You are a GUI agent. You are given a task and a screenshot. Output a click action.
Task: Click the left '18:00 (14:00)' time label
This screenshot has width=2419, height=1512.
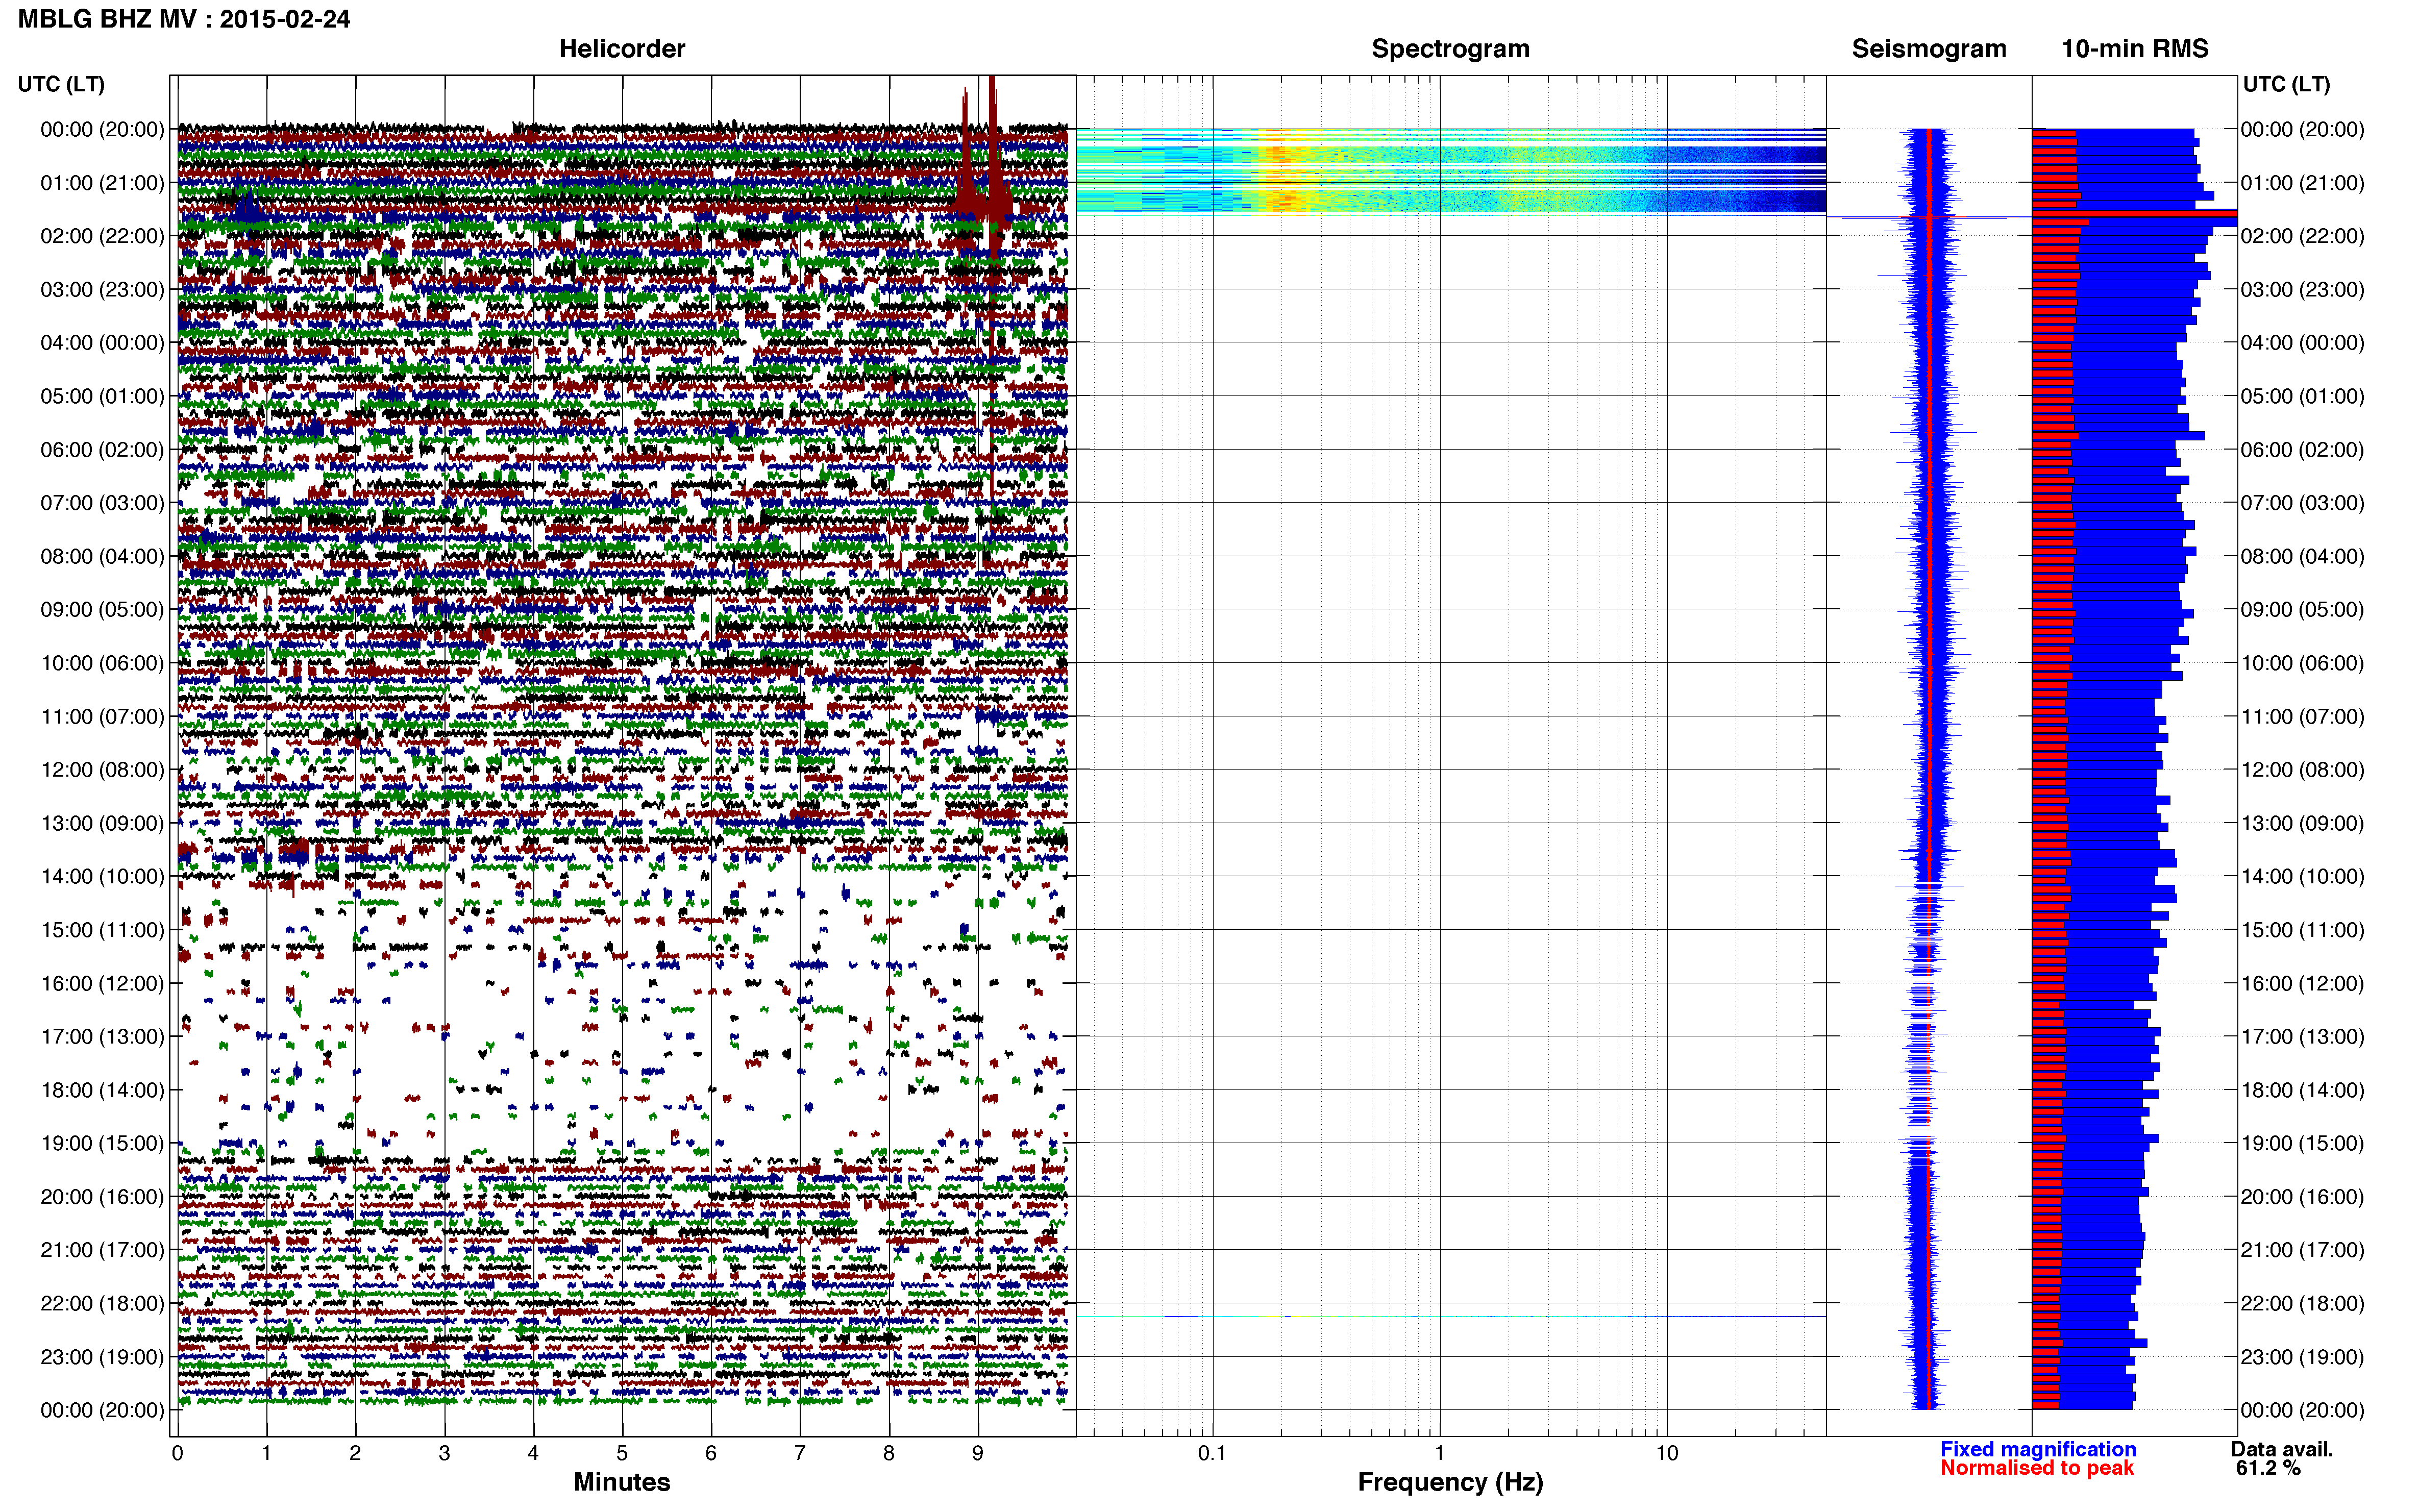102,1090
